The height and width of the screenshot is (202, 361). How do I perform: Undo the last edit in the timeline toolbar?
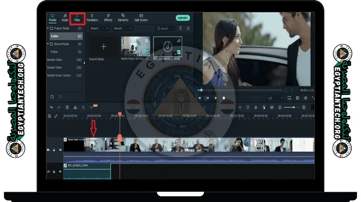pos(51,107)
